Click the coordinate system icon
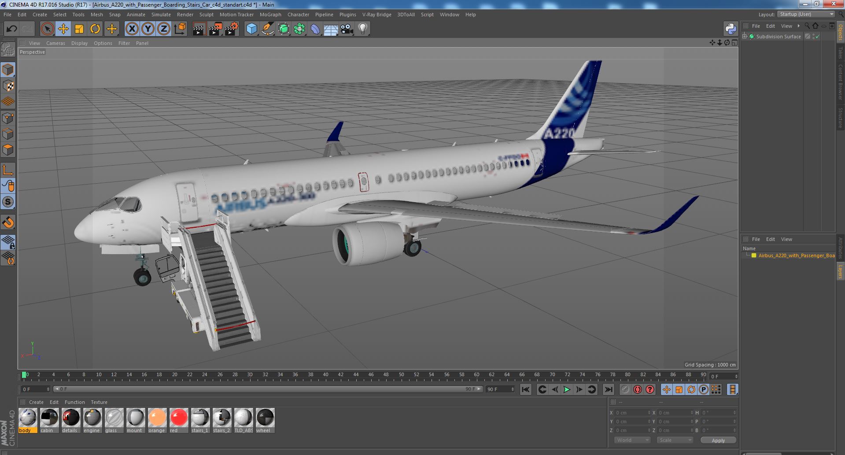The height and width of the screenshot is (455, 845). 180,29
